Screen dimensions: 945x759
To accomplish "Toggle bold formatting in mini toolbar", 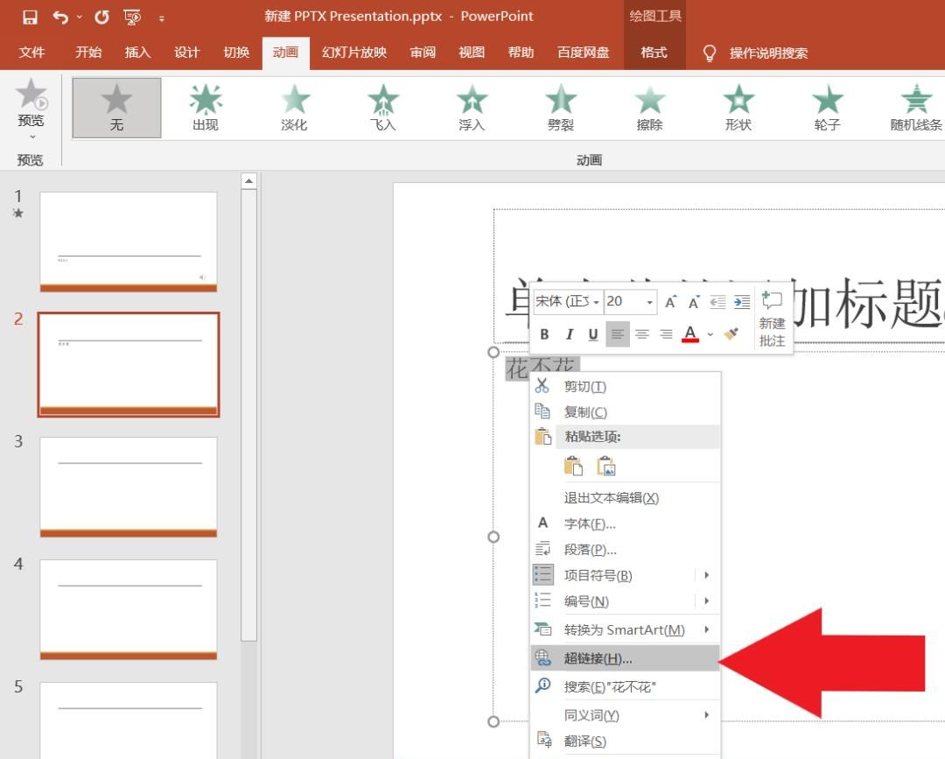I will pyautogui.click(x=544, y=334).
